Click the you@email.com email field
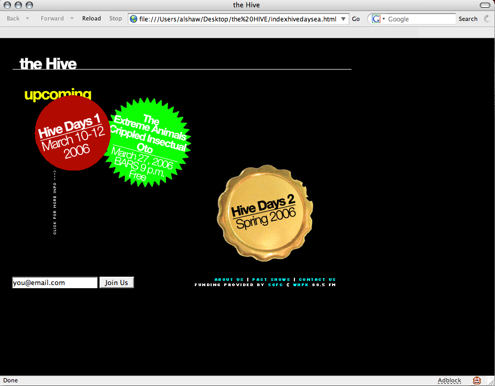Viewport: 495px width, 386px height. pyautogui.click(x=54, y=282)
